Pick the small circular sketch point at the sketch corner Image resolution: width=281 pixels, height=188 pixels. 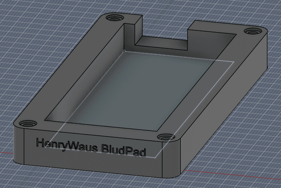pos(124,51)
